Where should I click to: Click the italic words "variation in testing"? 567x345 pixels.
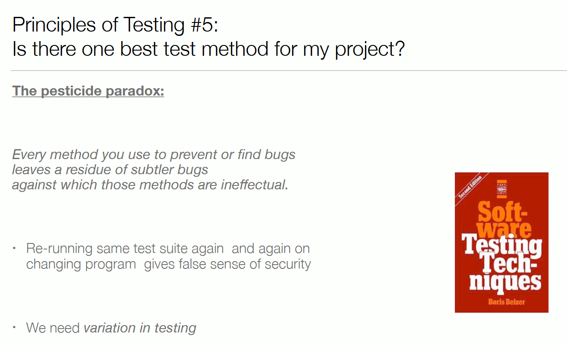pyautogui.click(x=140, y=328)
